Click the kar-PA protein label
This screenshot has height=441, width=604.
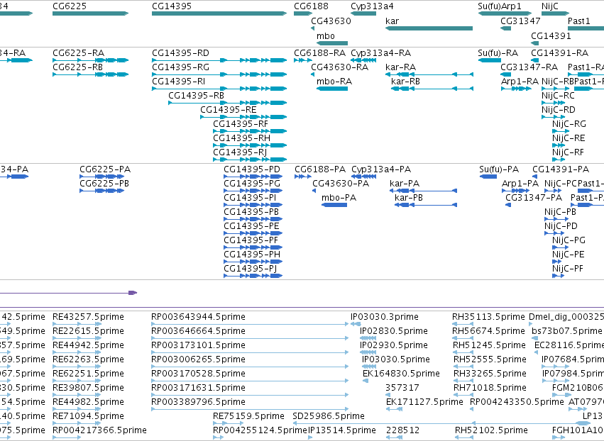pos(405,184)
